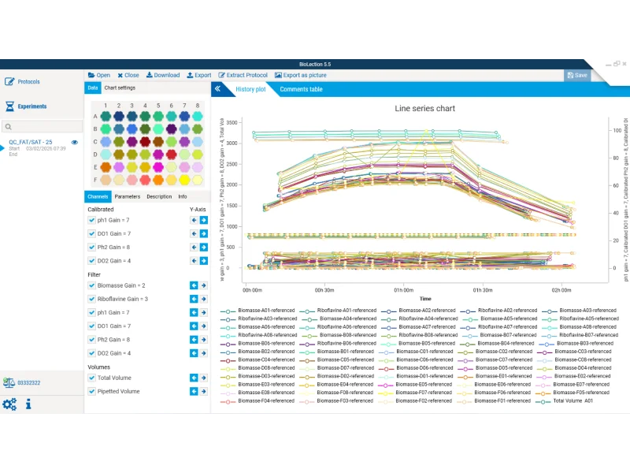Click the Save button
The height and width of the screenshot is (473, 630).
pos(577,75)
